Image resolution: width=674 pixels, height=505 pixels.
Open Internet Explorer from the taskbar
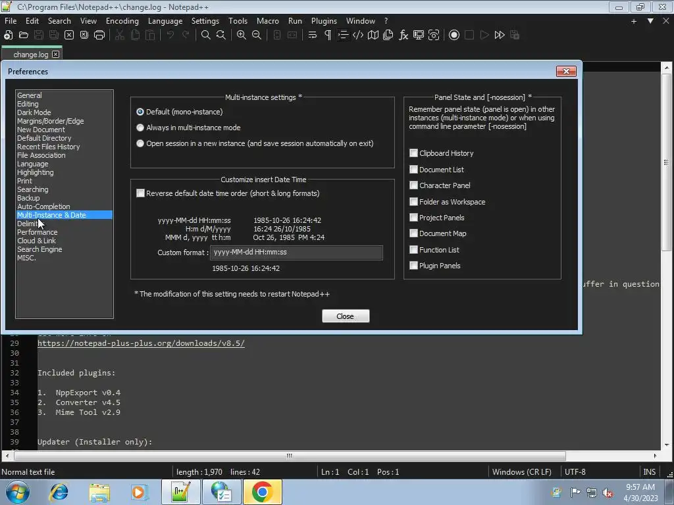59,492
